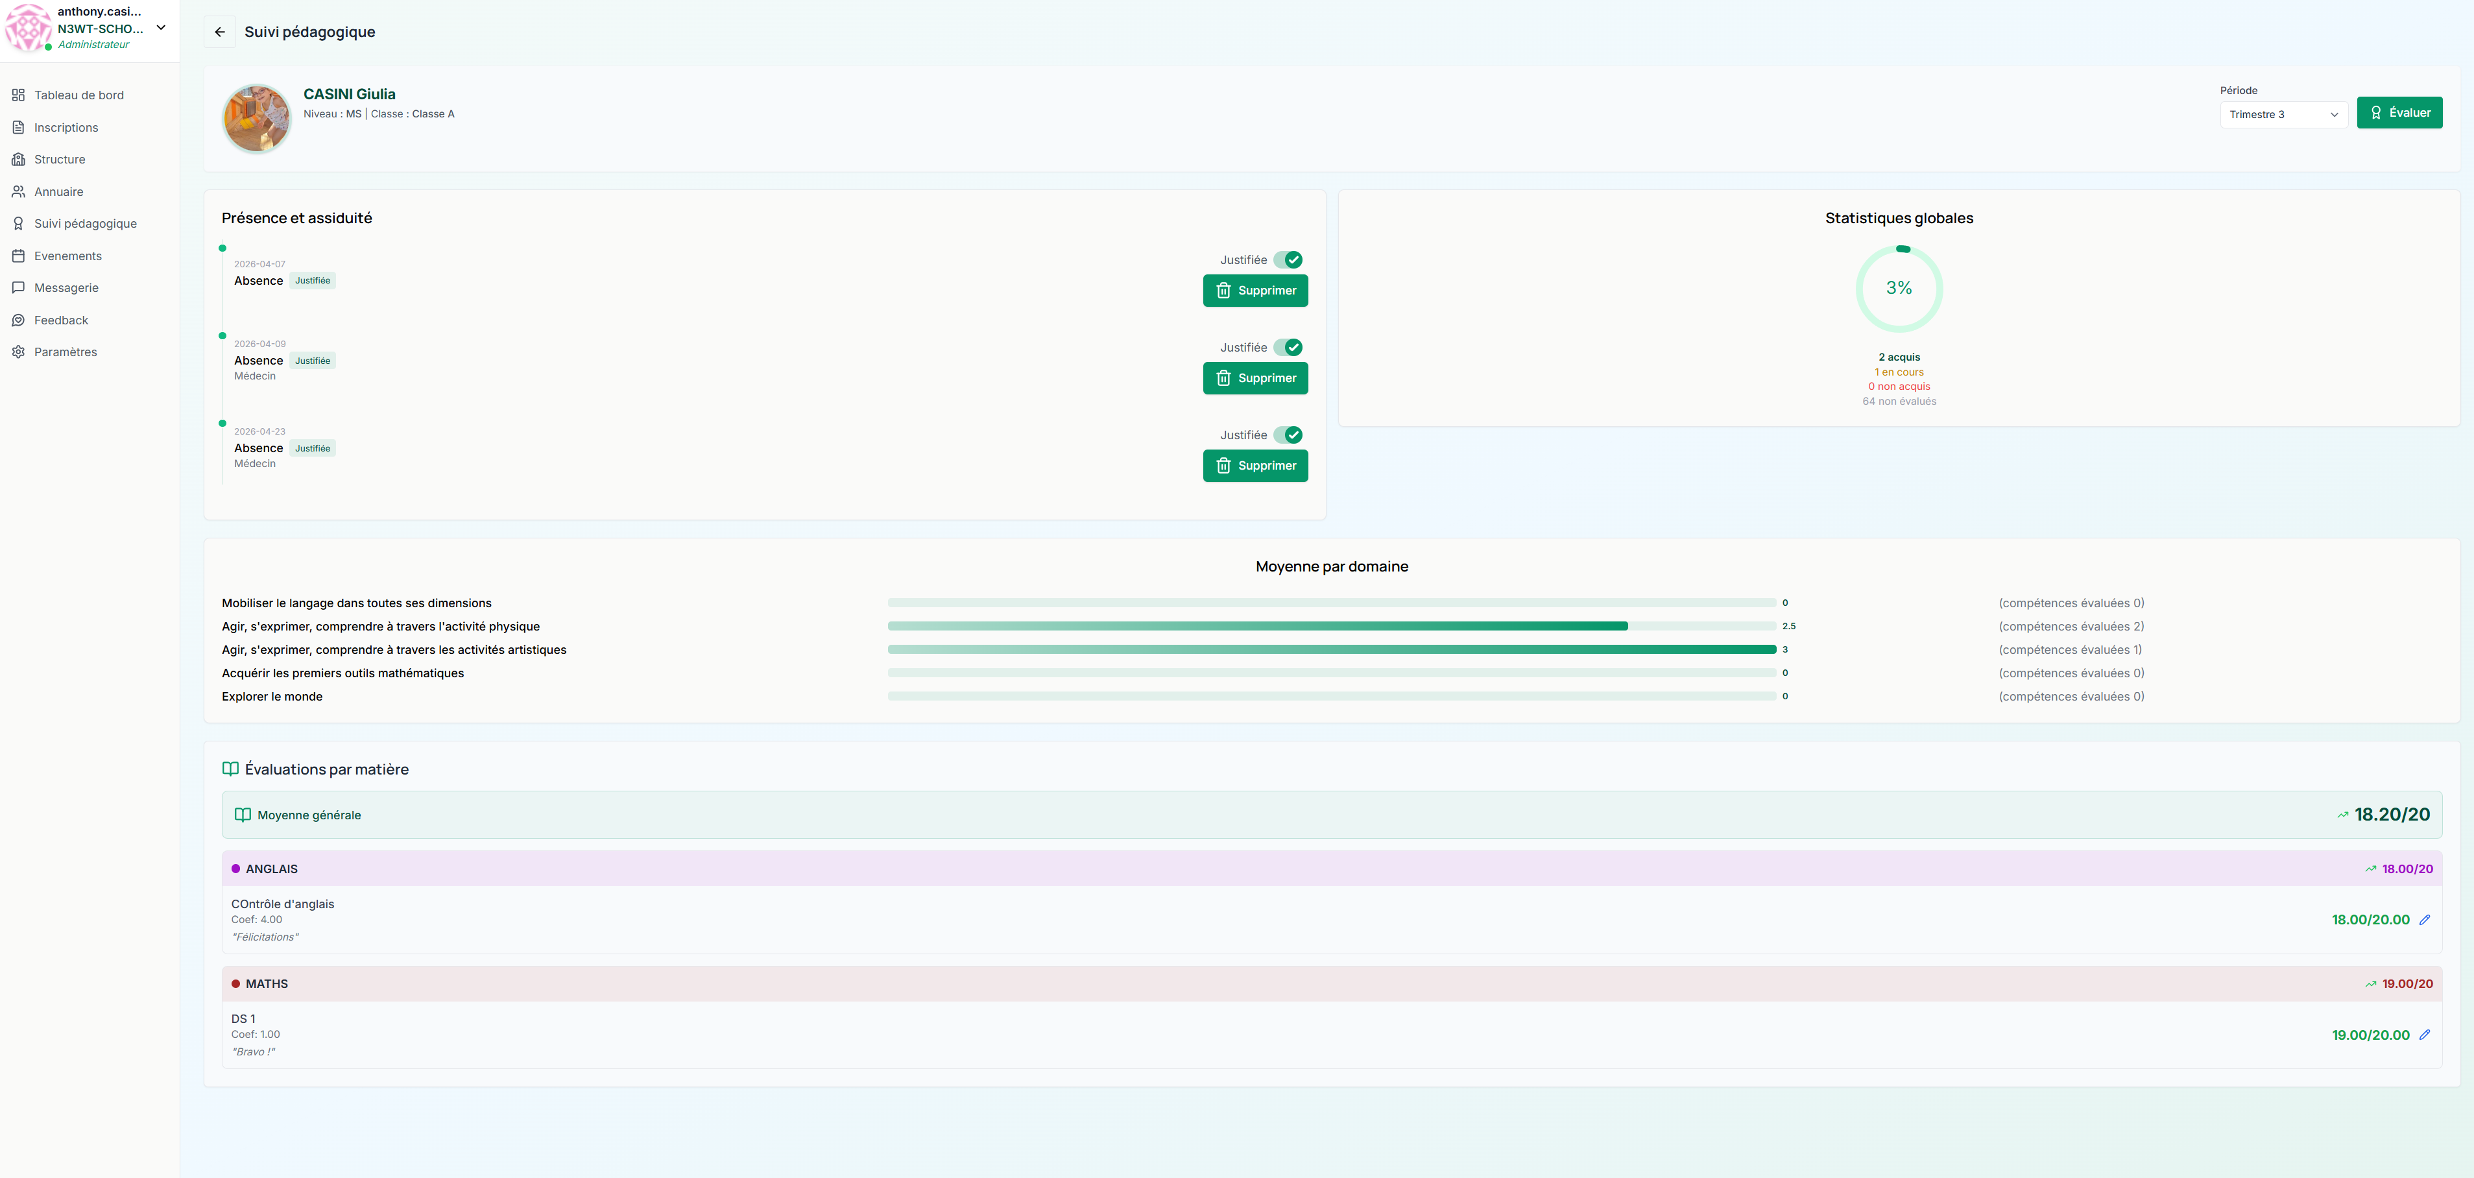2474x1178 pixels.
Task: Click the activité physique average progress bar
Action: [1331, 626]
